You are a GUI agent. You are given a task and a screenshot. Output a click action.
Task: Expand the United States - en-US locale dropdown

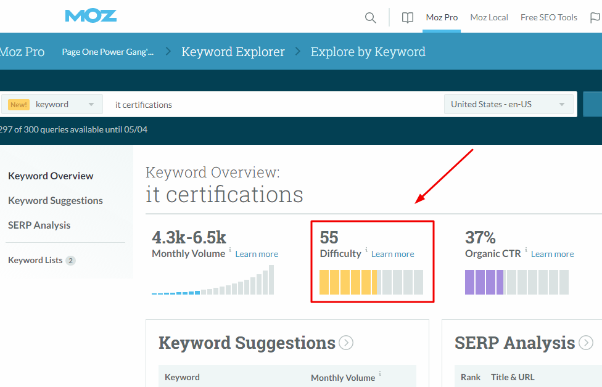click(x=508, y=104)
